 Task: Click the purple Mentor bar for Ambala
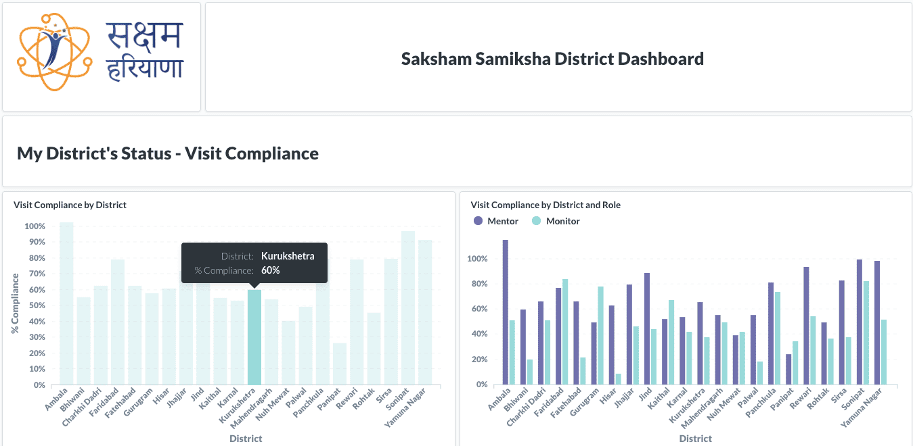505,312
